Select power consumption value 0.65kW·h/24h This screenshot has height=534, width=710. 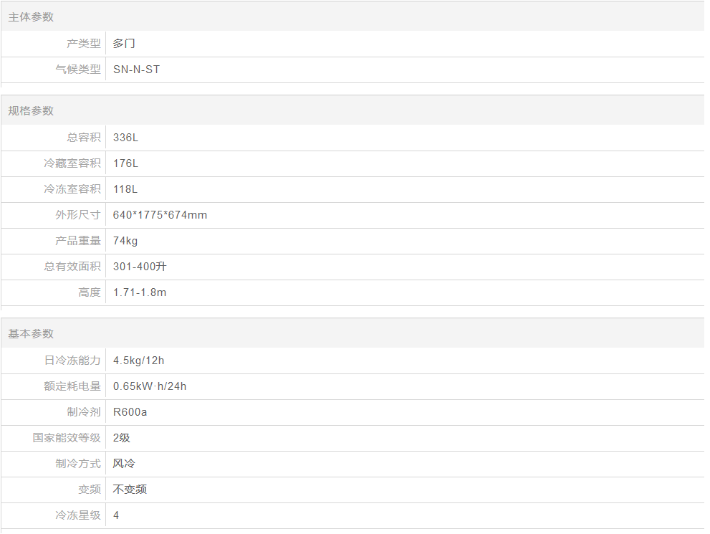click(150, 386)
